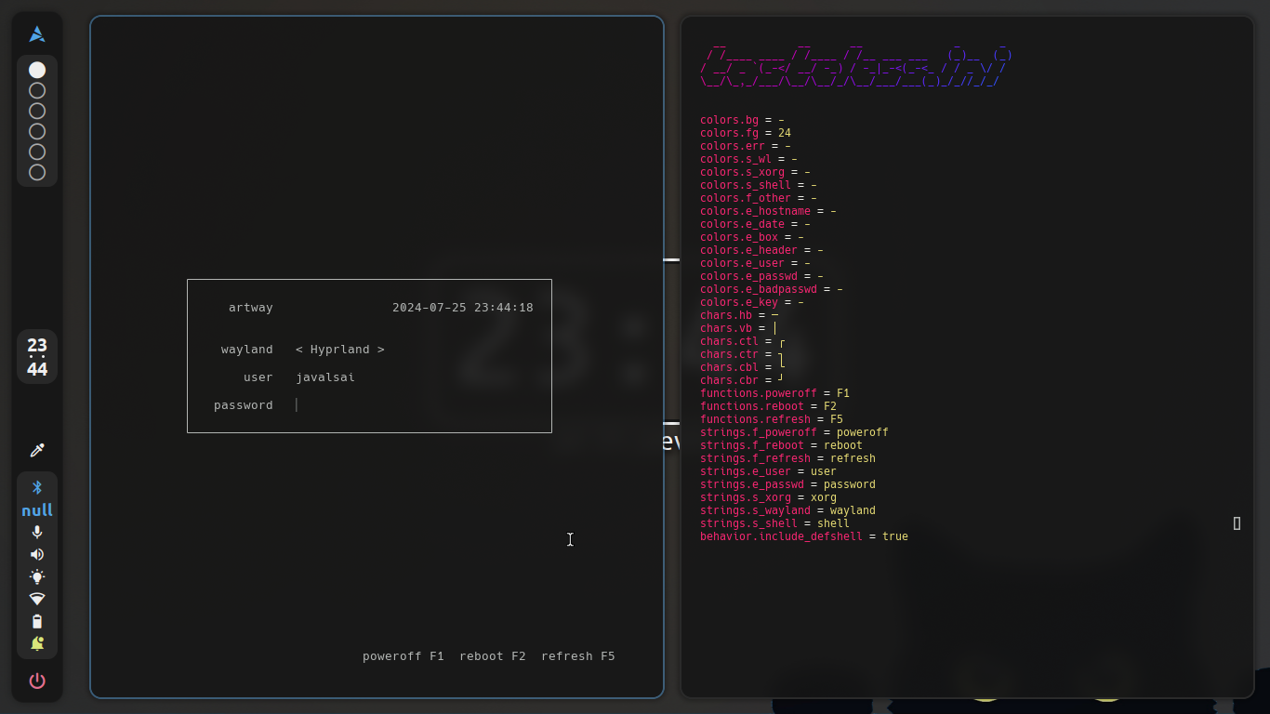Click the blue 'null' label in sidebar
Screen dimensions: 1270x714
[x=37, y=510]
